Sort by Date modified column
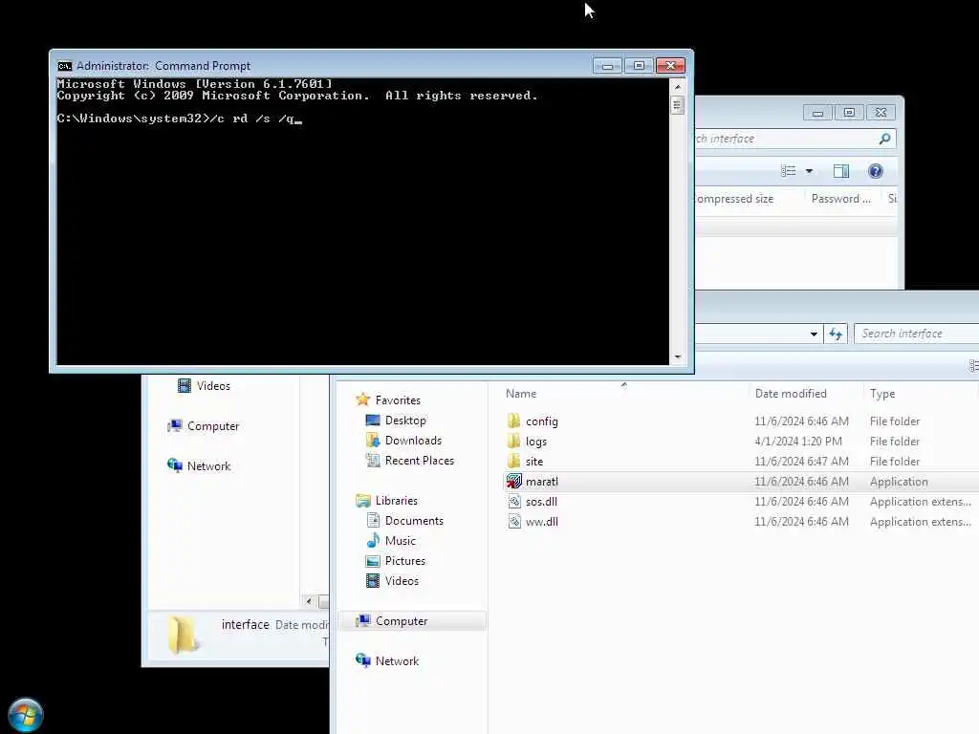Screen dimensions: 979x734 click(791, 394)
